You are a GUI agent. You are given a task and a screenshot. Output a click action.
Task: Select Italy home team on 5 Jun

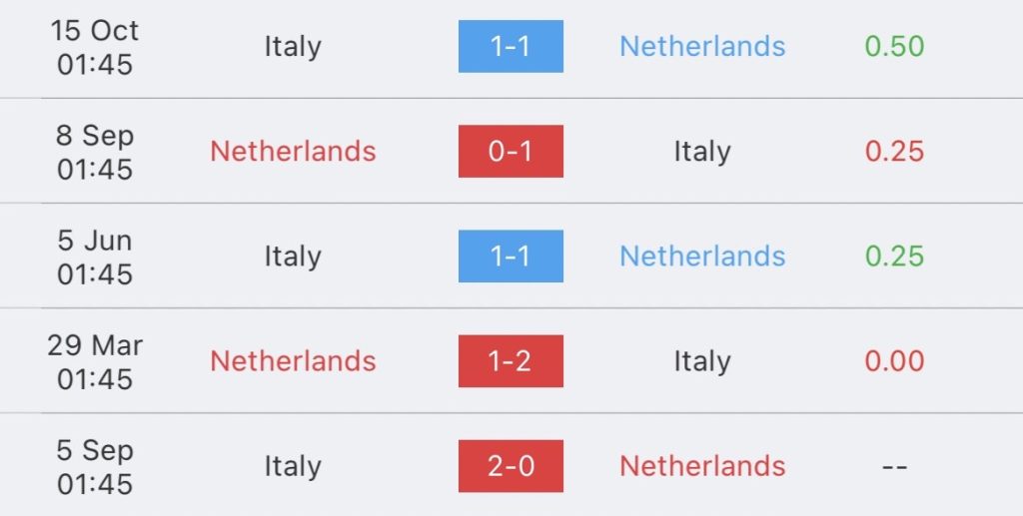(x=293, y=257)
